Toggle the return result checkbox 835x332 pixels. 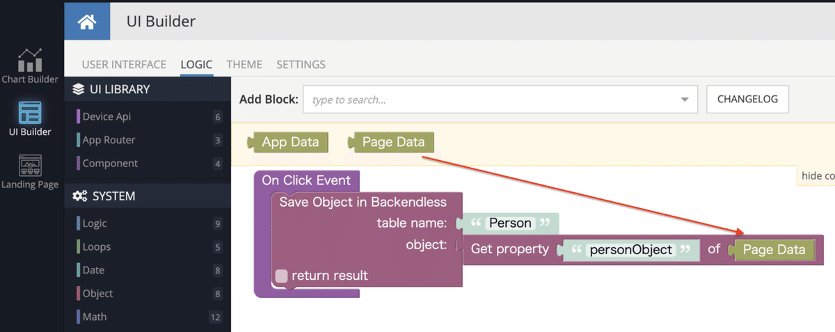(x=281, y=276)
